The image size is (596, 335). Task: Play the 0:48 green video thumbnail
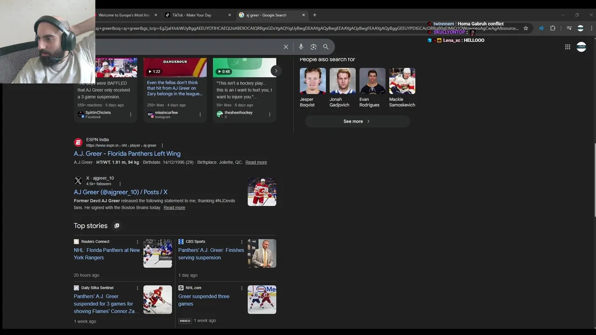point(244,67)
